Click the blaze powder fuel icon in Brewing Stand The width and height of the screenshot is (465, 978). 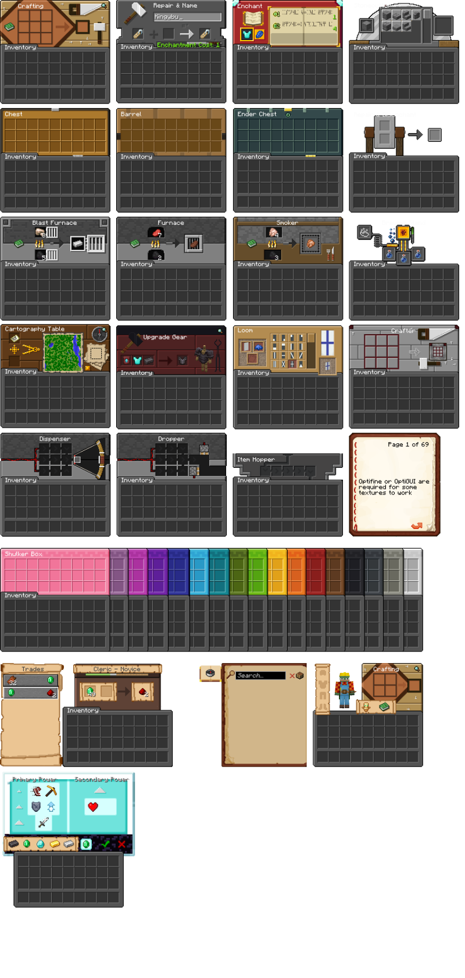coord(403,232)
